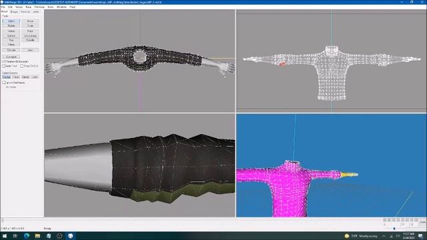Pick the Rotate tool button
Screen dimensions: 427x240
[11, 25]
